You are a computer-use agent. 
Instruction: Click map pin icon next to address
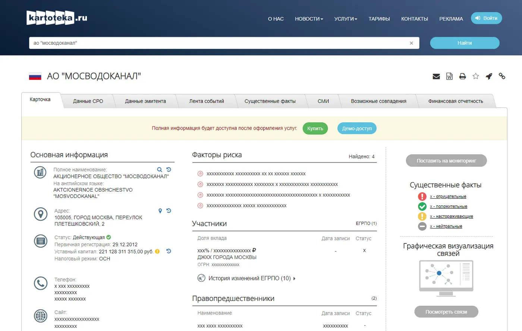pos(160,211)
